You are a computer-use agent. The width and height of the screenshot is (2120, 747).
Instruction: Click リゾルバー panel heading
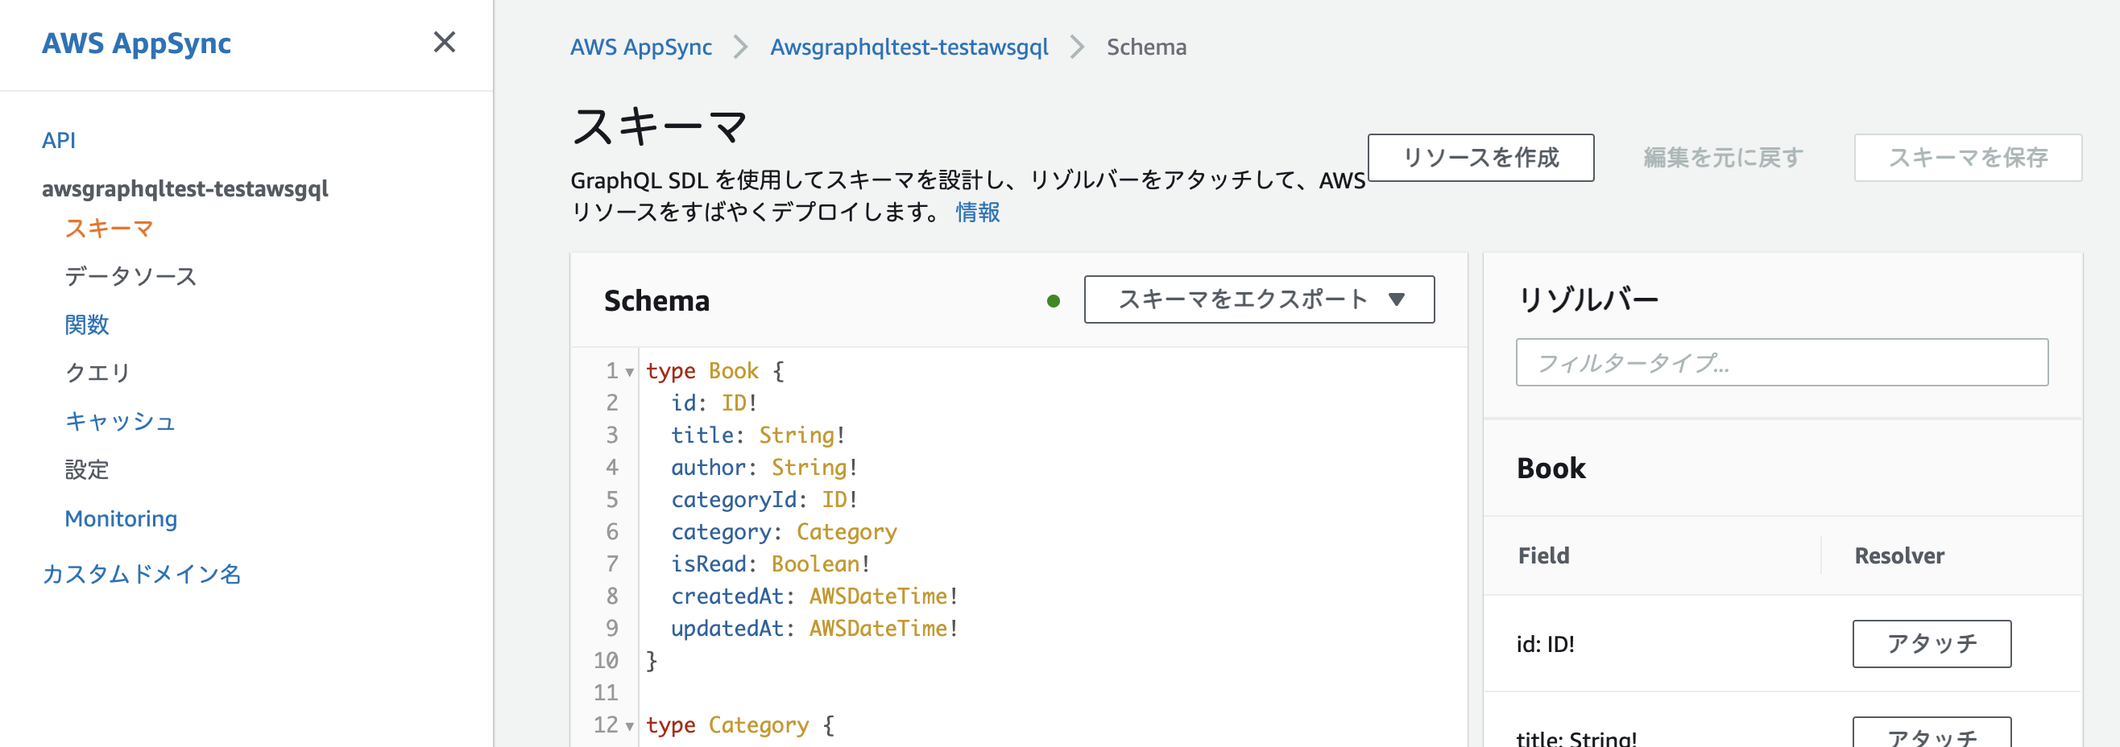point(1588,299)
